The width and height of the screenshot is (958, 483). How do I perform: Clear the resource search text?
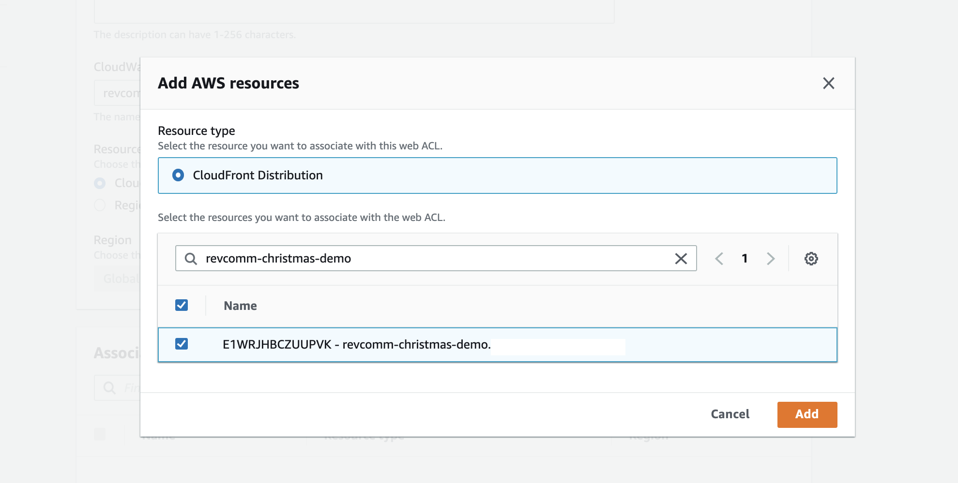tap(681, 259)
